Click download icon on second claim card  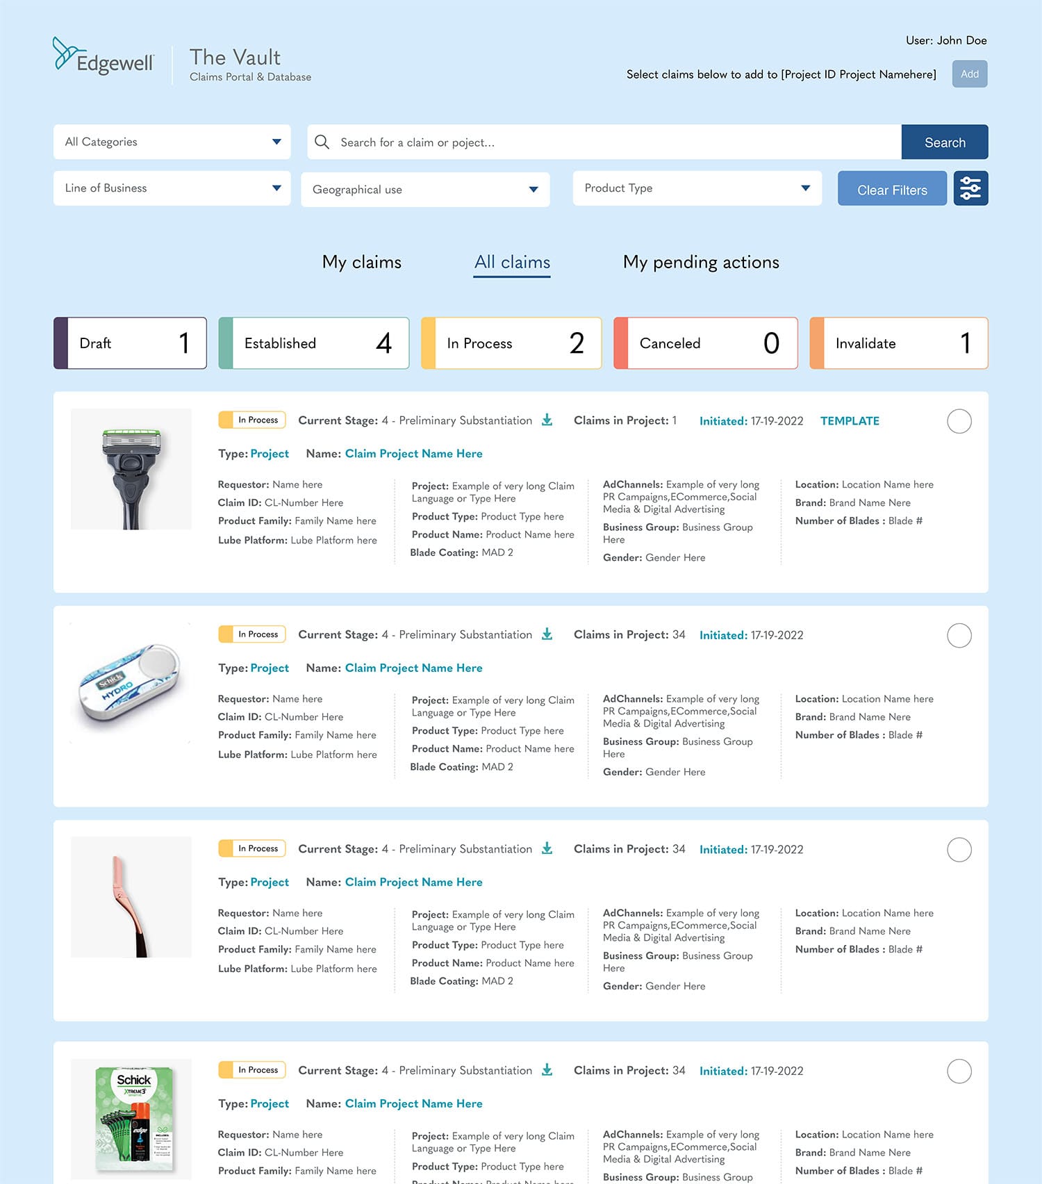pos(547,634)
